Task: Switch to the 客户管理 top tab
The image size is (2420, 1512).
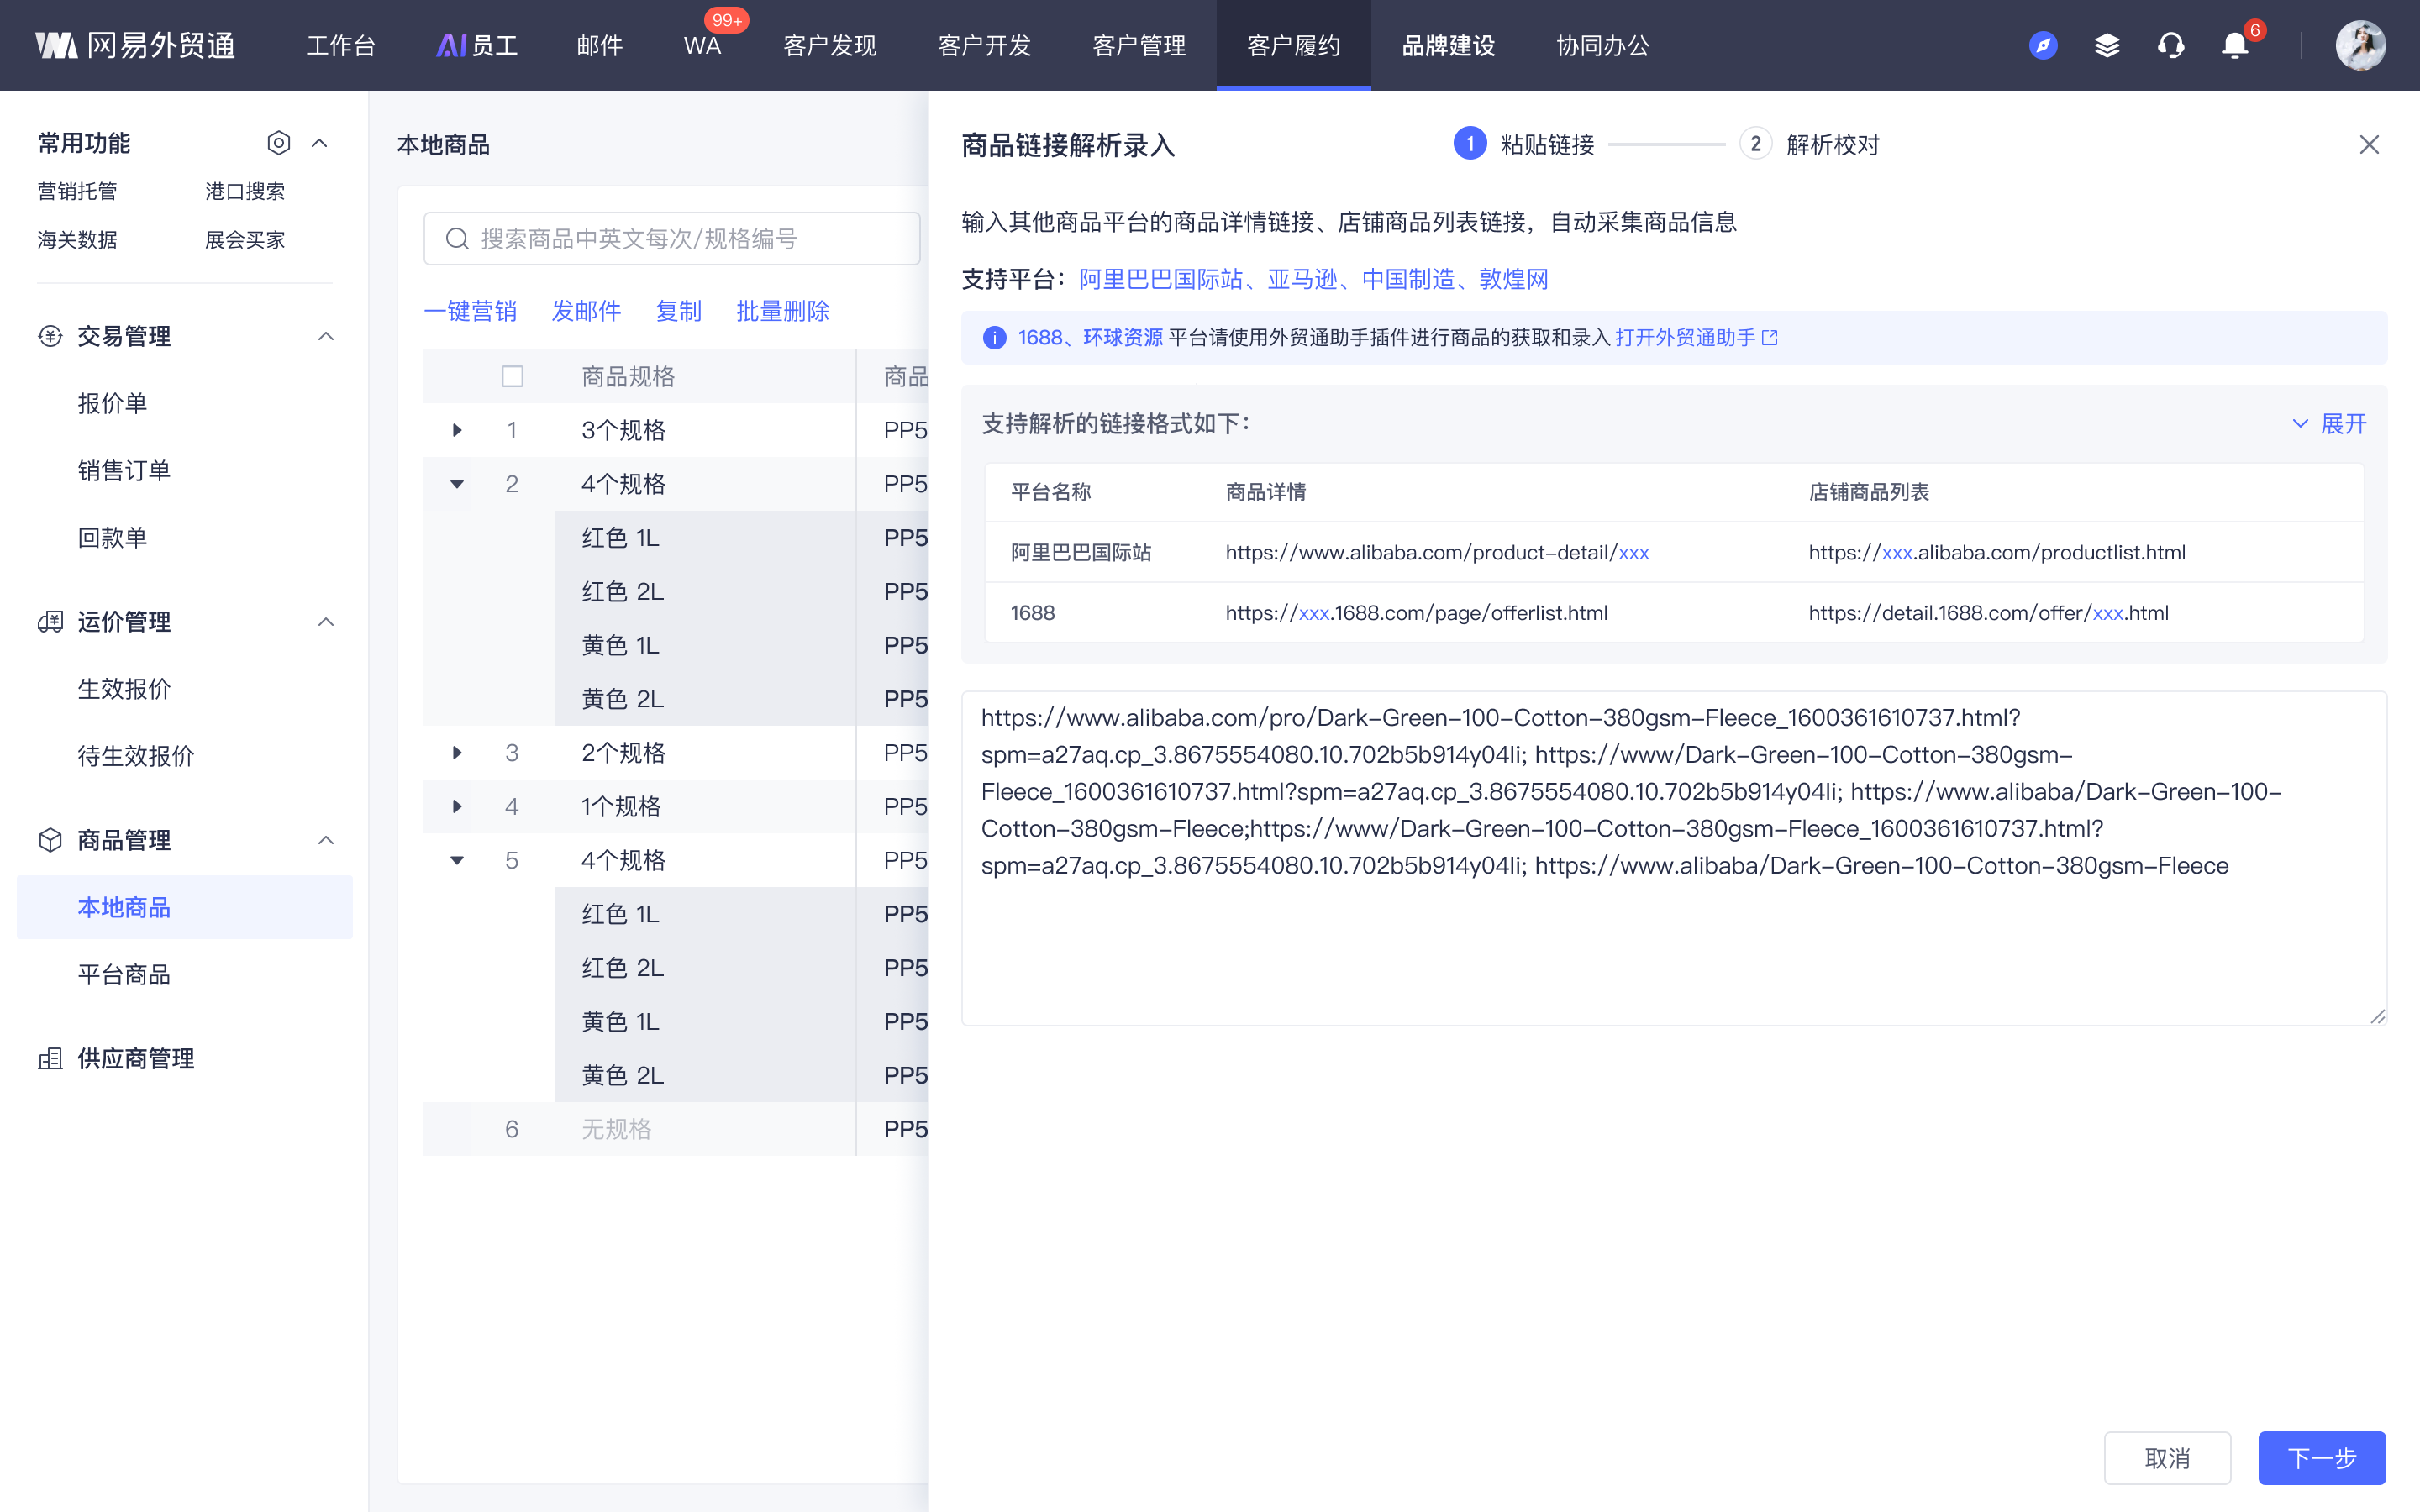Action: click(1139, 45)
